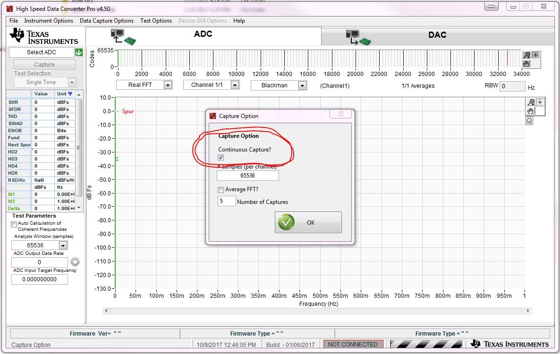Click the Texas Instruments logo at top left
Screen dimensions: 560x354
(x=43, y=36)
